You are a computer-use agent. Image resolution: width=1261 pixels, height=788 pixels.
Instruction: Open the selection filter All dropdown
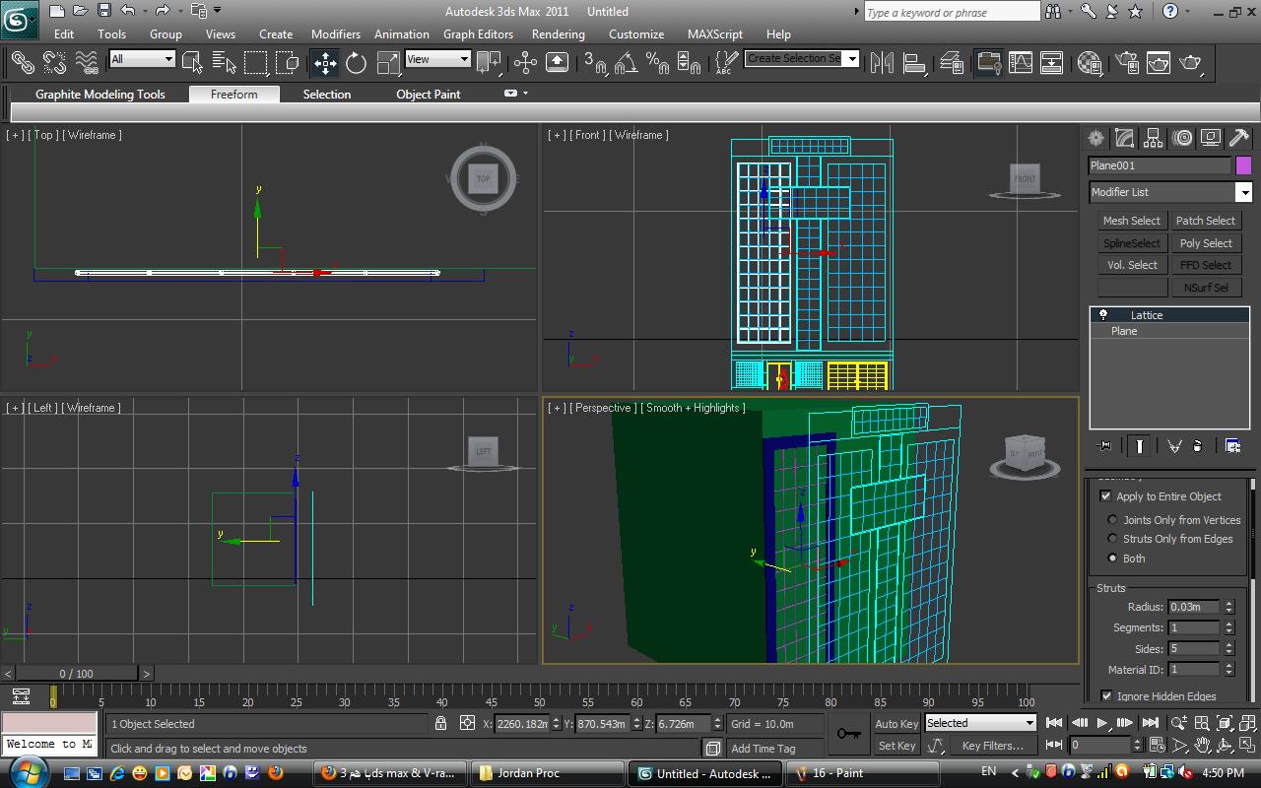click(x=143, y=59)
